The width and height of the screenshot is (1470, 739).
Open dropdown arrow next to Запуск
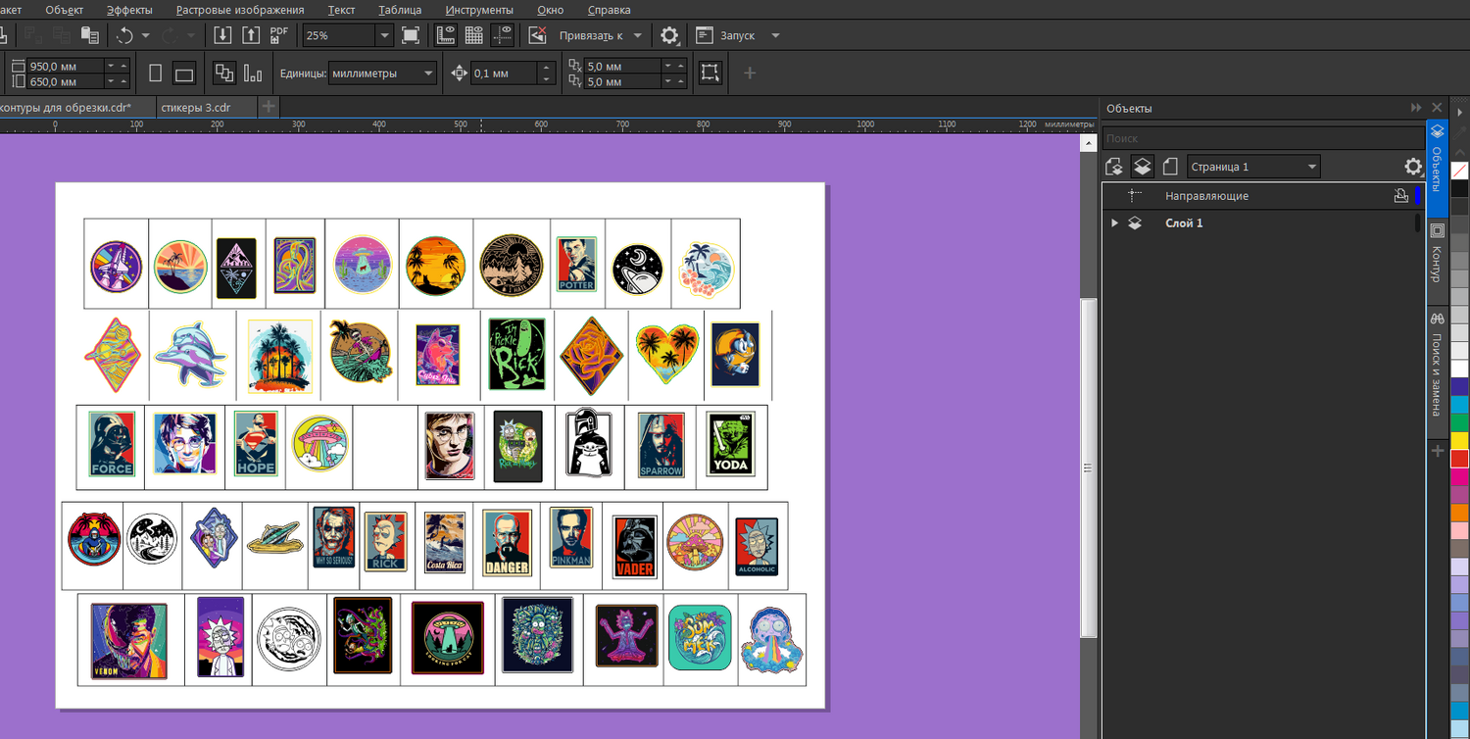pyautogui.click(x=775, y=35)
